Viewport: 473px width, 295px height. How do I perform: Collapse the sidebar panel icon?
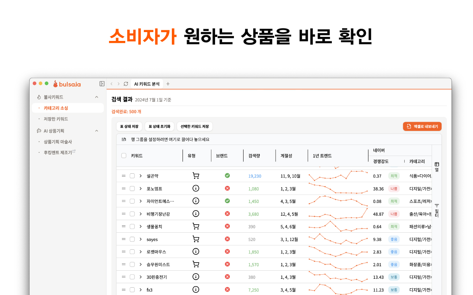102,84
